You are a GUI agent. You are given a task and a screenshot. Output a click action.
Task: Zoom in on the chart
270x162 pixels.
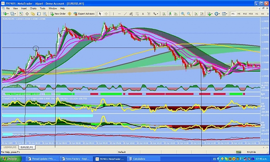point(183,14)
